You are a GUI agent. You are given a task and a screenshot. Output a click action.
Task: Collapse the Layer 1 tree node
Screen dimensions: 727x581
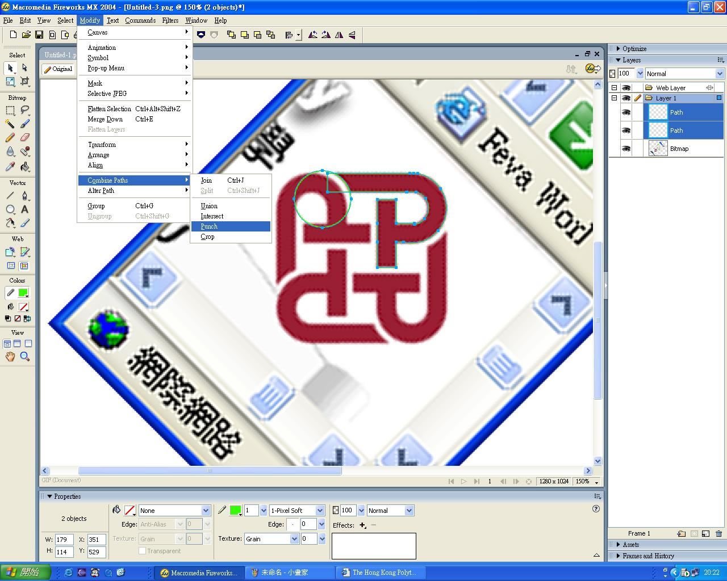tap(614, 98)
